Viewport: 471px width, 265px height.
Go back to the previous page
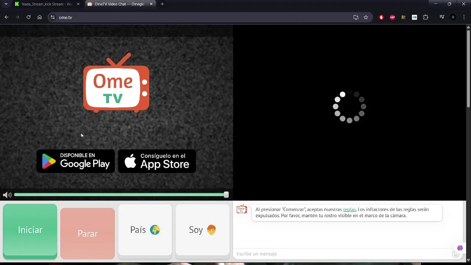pos(6,17)
